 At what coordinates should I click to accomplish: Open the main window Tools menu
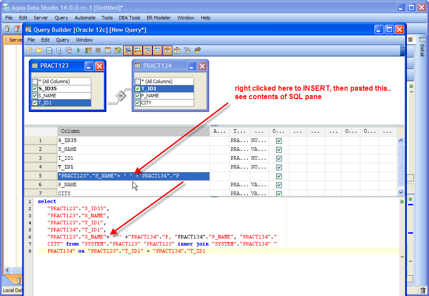pyautogui.click(x=107, y=18)
